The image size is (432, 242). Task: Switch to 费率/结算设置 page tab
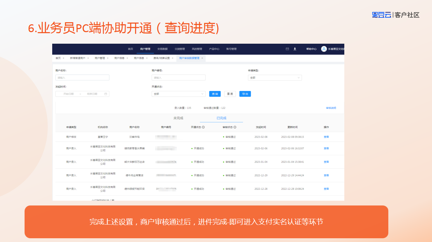tap(161, 58)
